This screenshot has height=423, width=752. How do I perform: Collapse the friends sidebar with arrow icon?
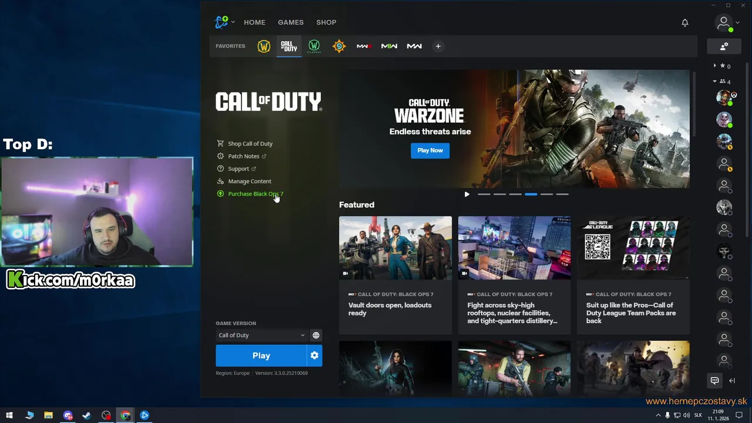coord(732,381)
